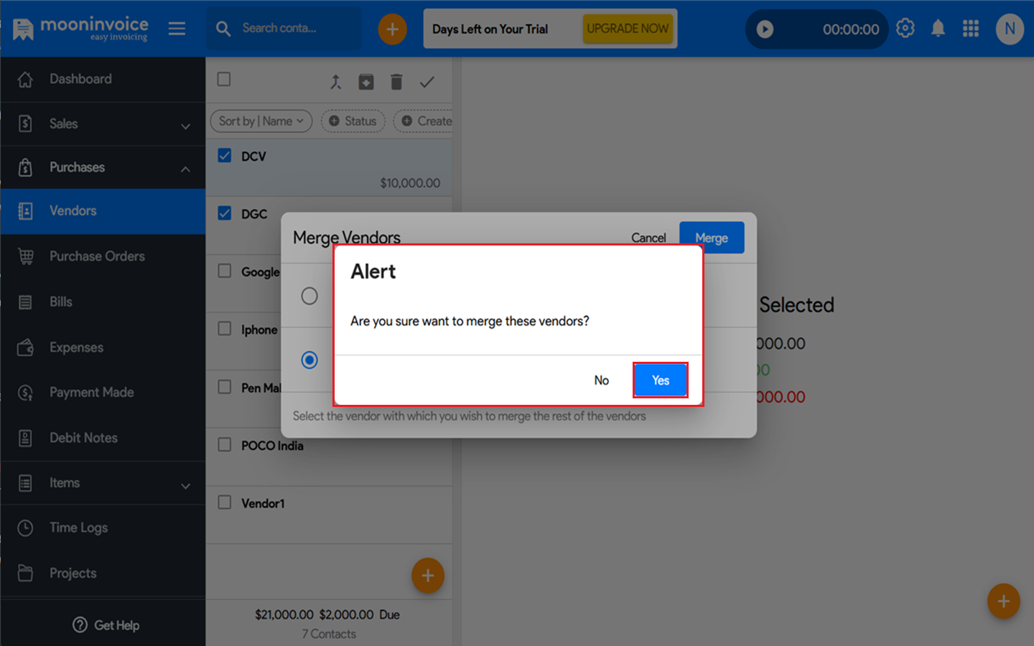
Task: Start the timer play button
Action: point(765,29)
